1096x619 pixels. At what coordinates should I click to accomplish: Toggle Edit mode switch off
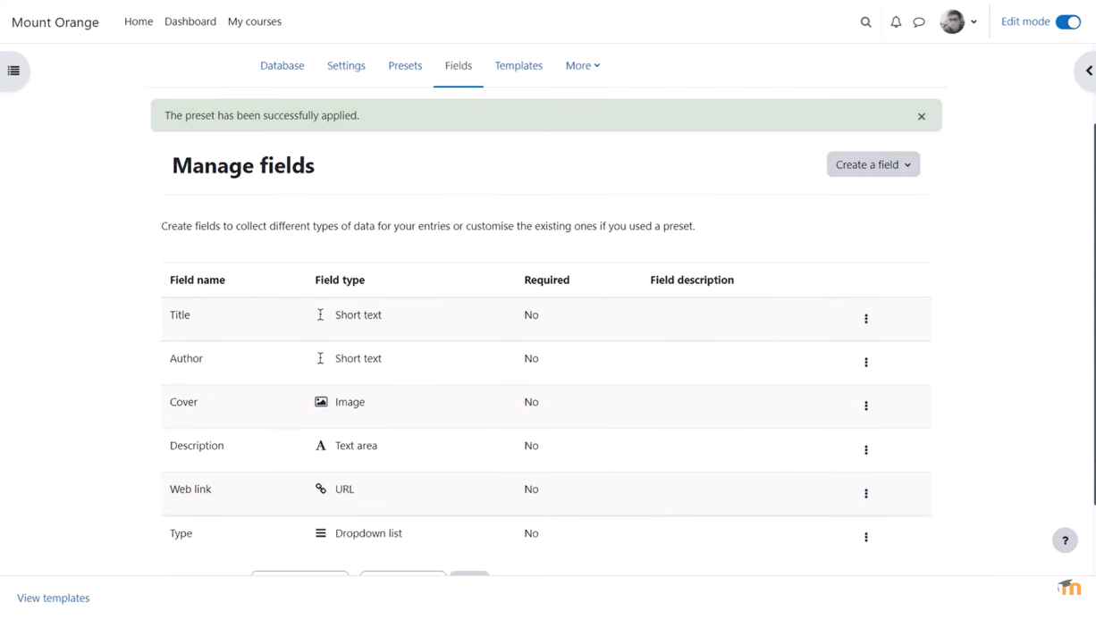(1067, 22)
